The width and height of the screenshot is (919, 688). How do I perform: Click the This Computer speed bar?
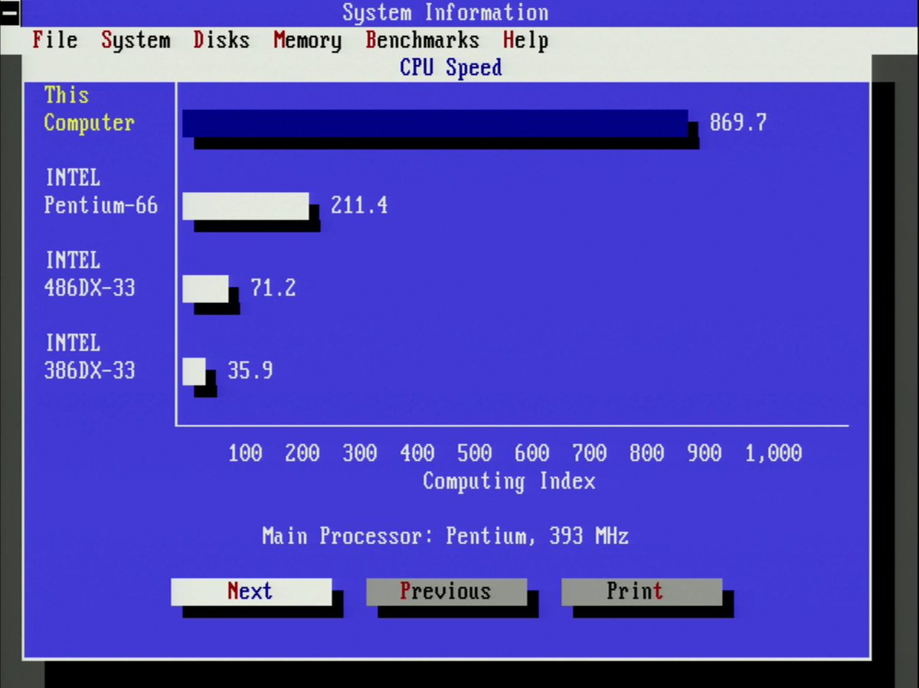tap(435, 123)
